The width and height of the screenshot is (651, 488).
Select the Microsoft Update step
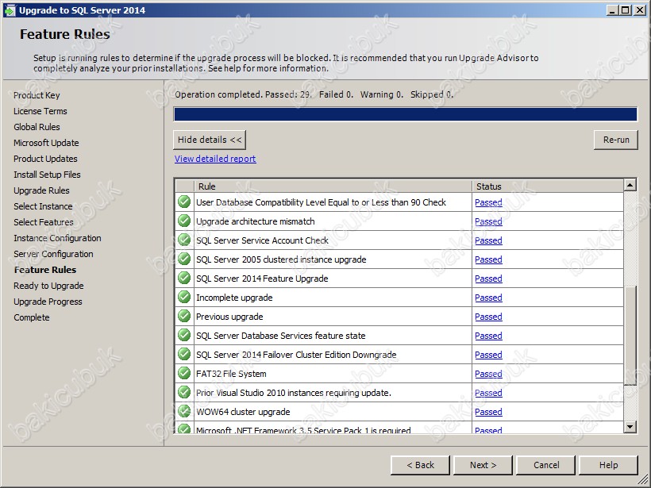pos(46,143)
